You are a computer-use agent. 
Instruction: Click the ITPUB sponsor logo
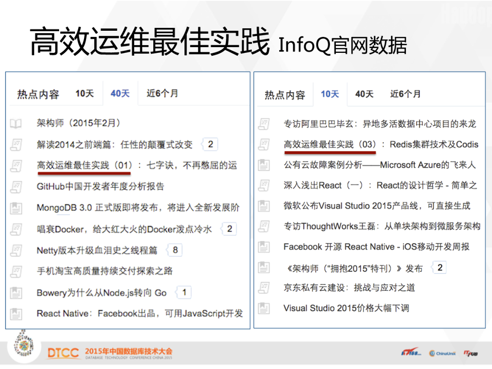click(471, 353)
